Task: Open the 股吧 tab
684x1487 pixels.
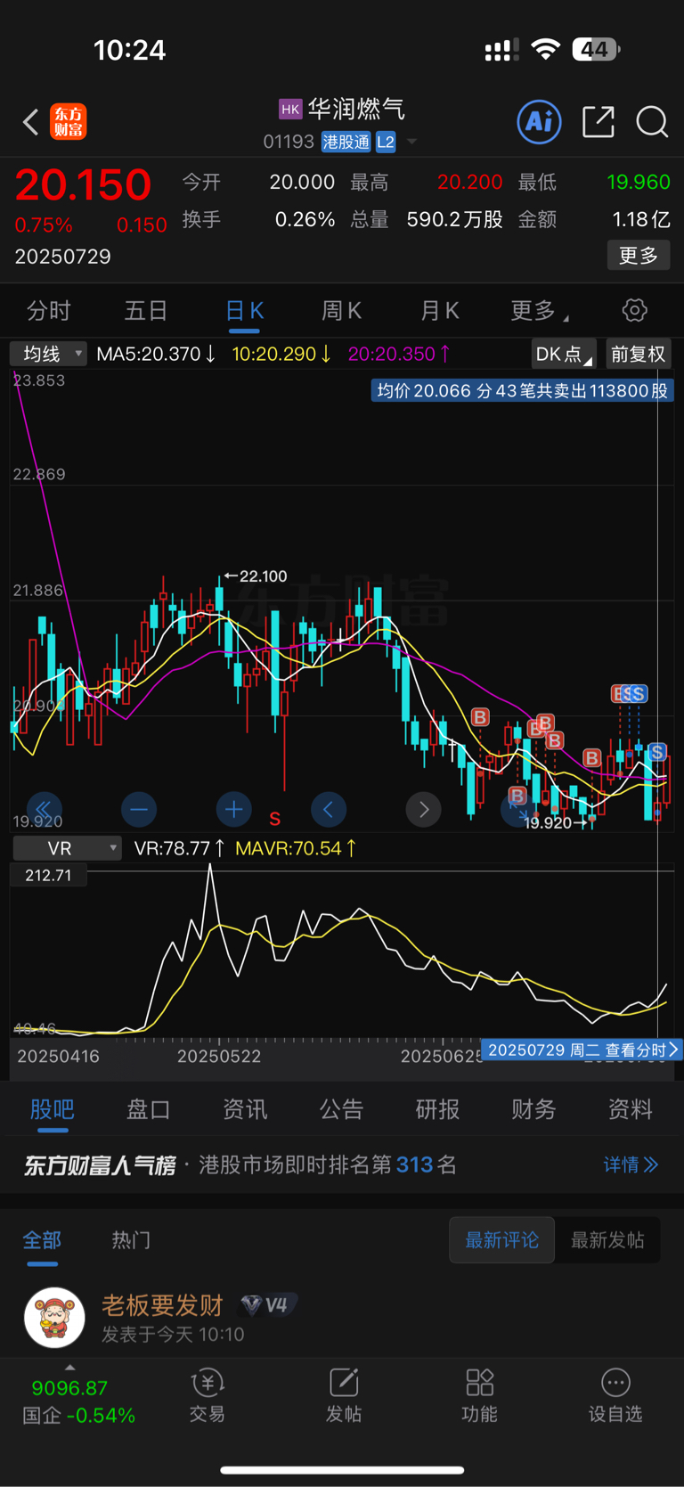Action: pos(53,1109)
